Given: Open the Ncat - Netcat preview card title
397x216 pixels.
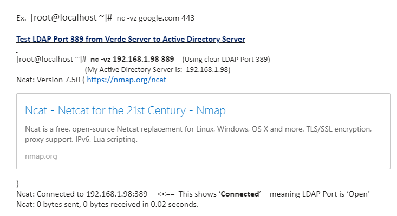Looking at the screenshot, I should point(125,110).
